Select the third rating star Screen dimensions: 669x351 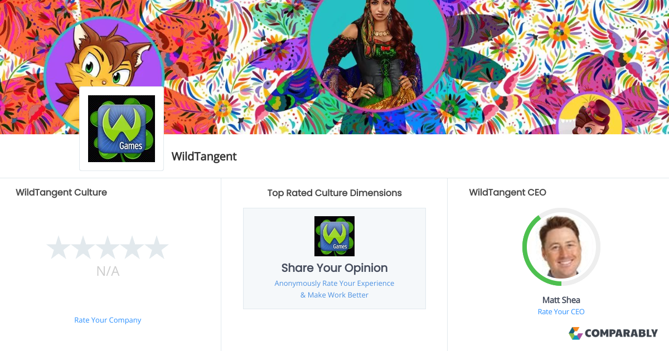click(x=107, y=247)
